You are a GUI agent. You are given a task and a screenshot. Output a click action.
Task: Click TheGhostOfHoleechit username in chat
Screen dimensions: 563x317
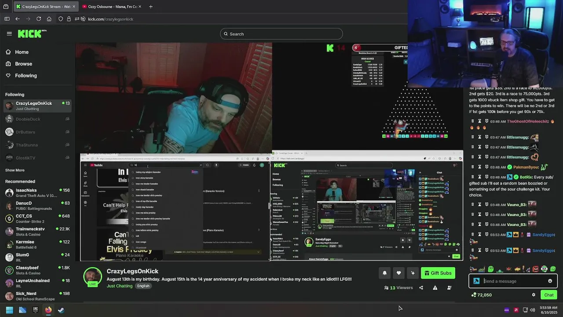(x=527, y=122)
